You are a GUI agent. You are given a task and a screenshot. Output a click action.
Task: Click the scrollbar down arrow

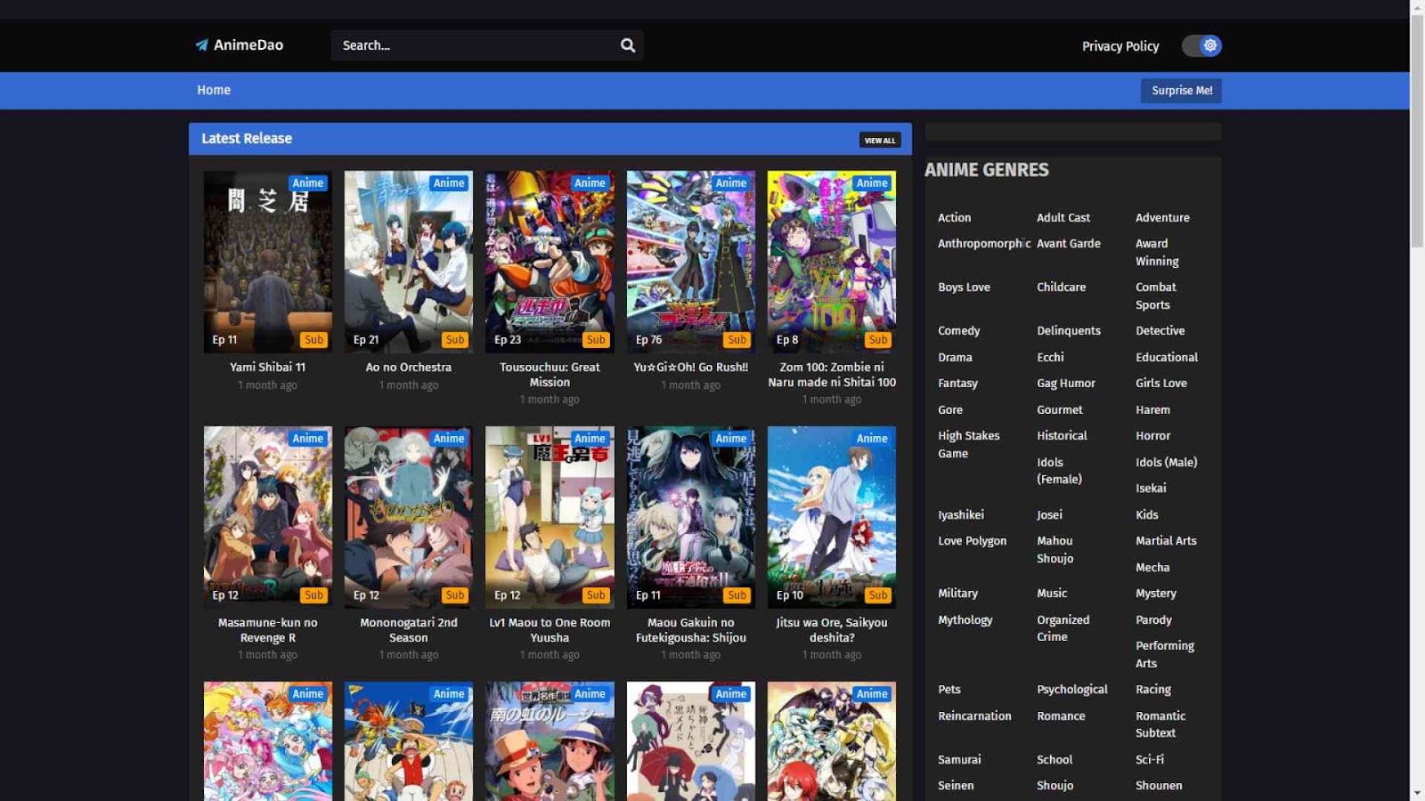pyautogui.click(x=1417, y=792)
